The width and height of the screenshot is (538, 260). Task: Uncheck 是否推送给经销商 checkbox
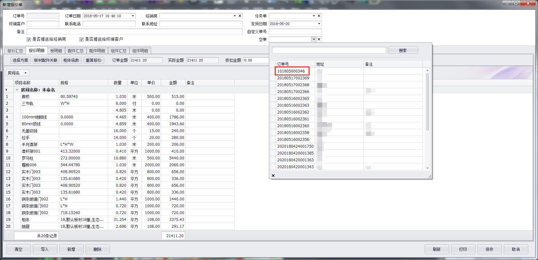pyautogui.click(x=29, y=39)
